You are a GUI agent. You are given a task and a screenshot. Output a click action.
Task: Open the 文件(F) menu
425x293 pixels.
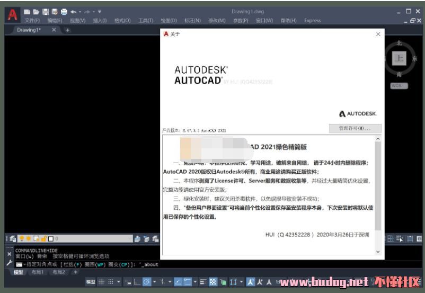[x=32, y=21]
